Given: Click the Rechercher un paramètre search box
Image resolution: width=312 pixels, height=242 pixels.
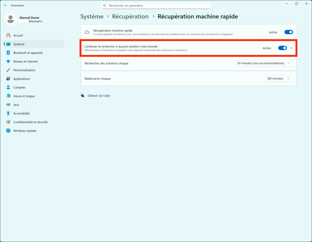Looking at the screenshot, I should pyautogui.click(x=156, y=5).
